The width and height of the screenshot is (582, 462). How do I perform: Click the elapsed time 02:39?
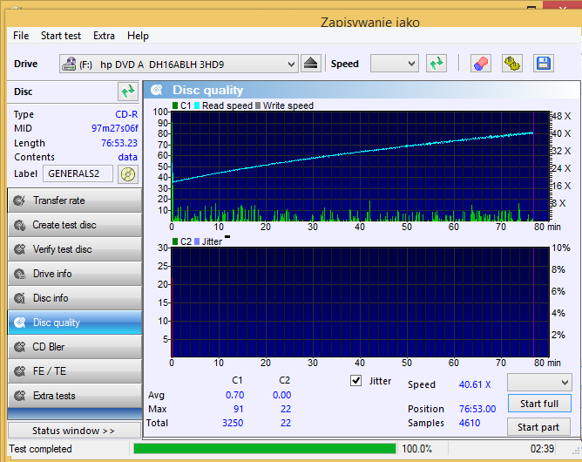tap(542, 449)
